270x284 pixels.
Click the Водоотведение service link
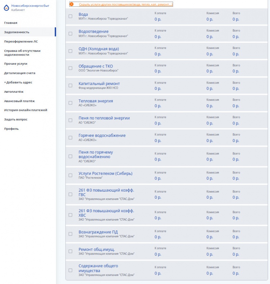[x=93, y=31]
